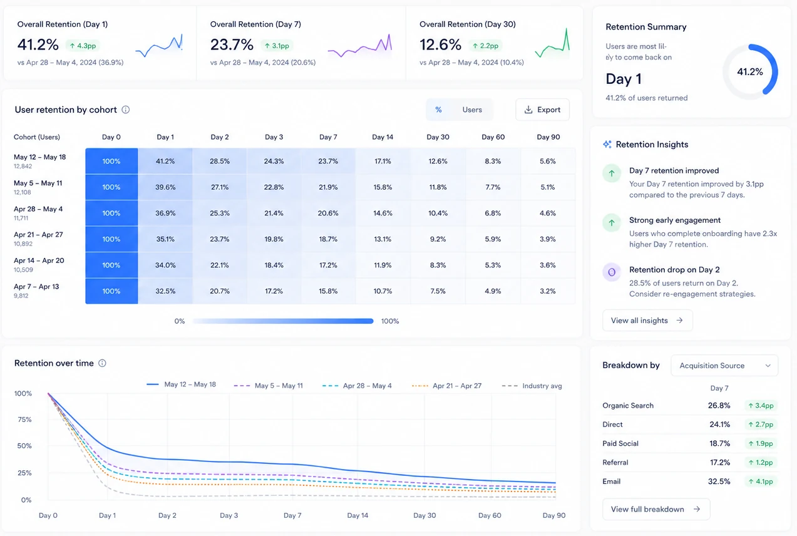
Task: Click the Direct breakdown row
Action: tap(690, 425)
